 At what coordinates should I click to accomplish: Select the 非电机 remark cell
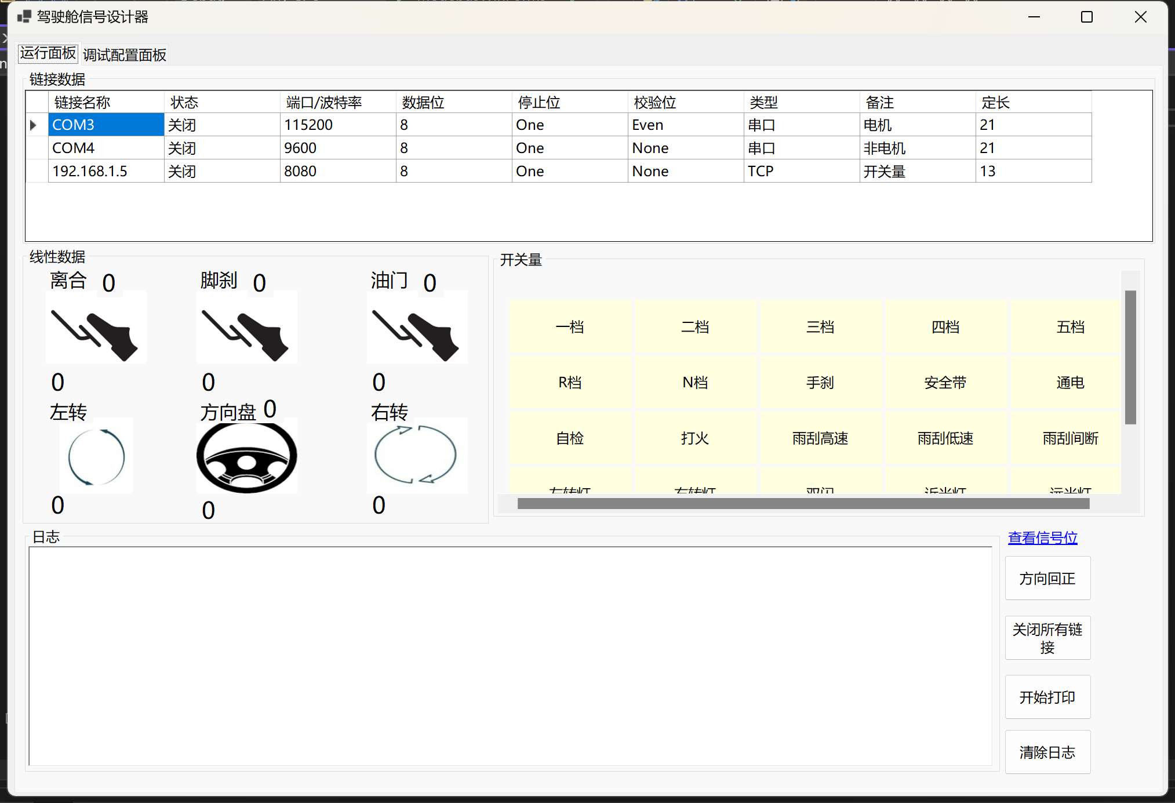(918, 148)
